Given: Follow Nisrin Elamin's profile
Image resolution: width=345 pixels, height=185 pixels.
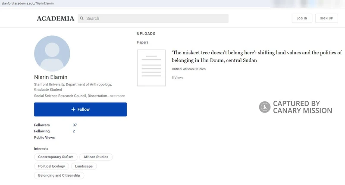Looking at the screenshot, I should pos(80,110).
